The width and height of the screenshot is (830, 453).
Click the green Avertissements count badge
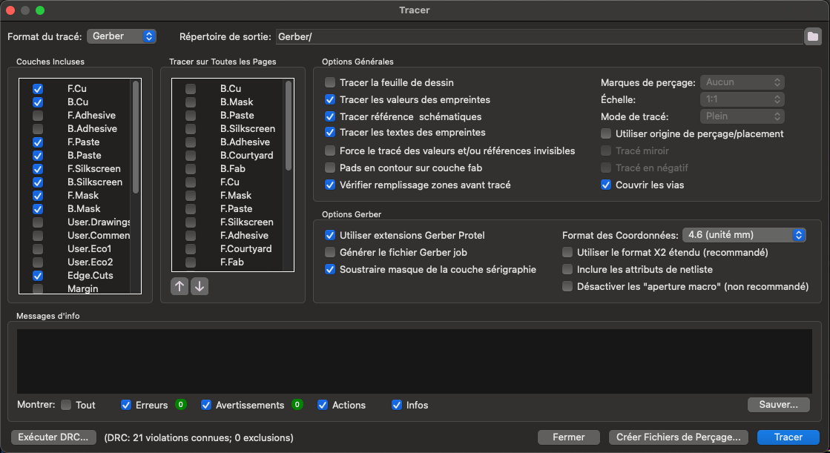(297, 405)
